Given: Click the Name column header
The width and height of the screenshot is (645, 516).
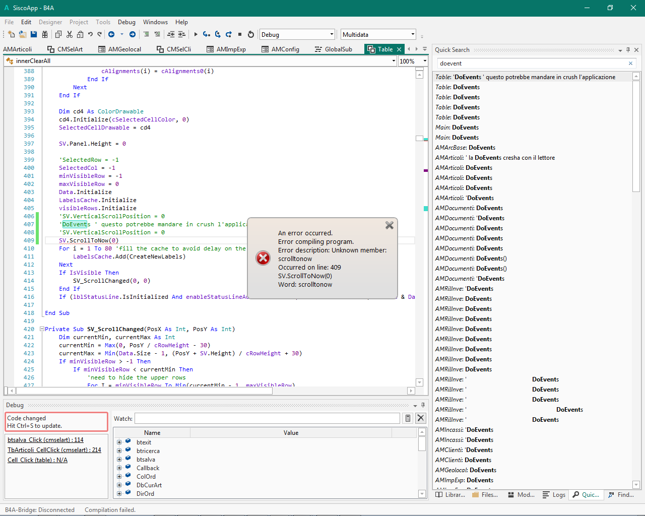Looking at the screenshot, I should (x=152, y=433).
